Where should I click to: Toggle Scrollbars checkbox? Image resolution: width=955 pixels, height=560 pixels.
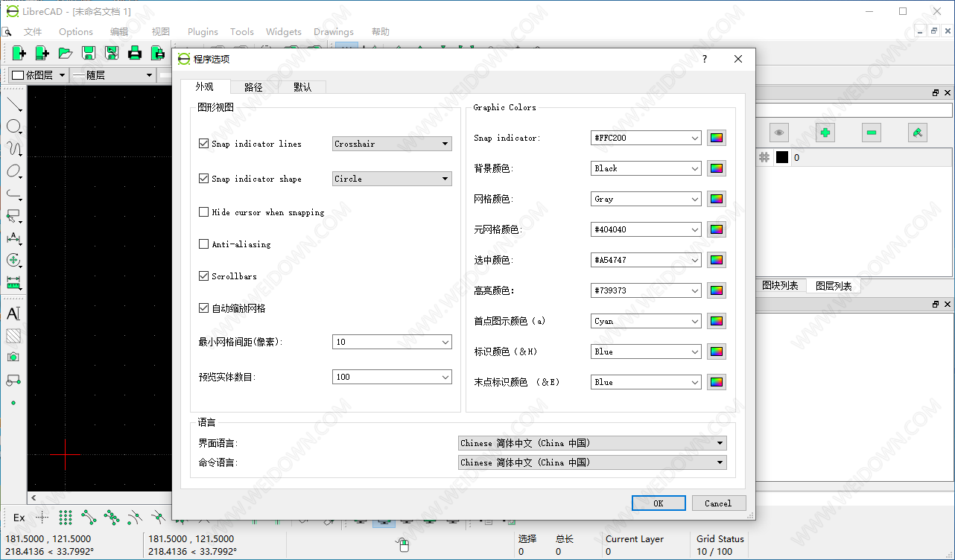point(203,276)
